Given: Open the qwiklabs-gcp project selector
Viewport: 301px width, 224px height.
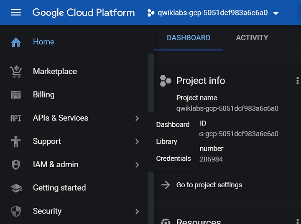Looking at the screenshot, I should click(213, 13).
